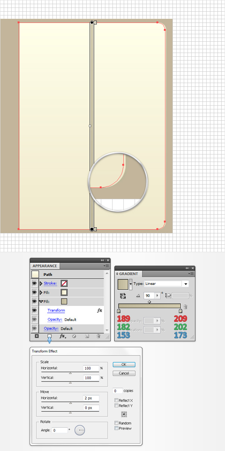The image size is (225, 451).
Task: Click the Move Horizontal input field
Action: pos(91,398)
